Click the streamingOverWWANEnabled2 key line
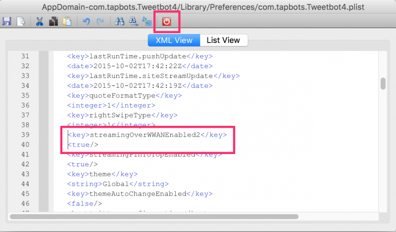The image size is (396, 232). pos(147,135)
